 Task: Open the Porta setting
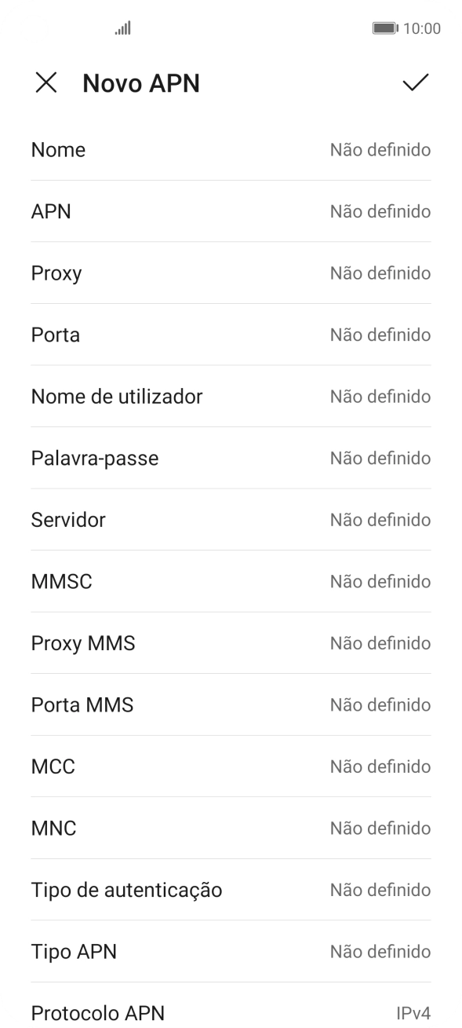coord(231,335)
